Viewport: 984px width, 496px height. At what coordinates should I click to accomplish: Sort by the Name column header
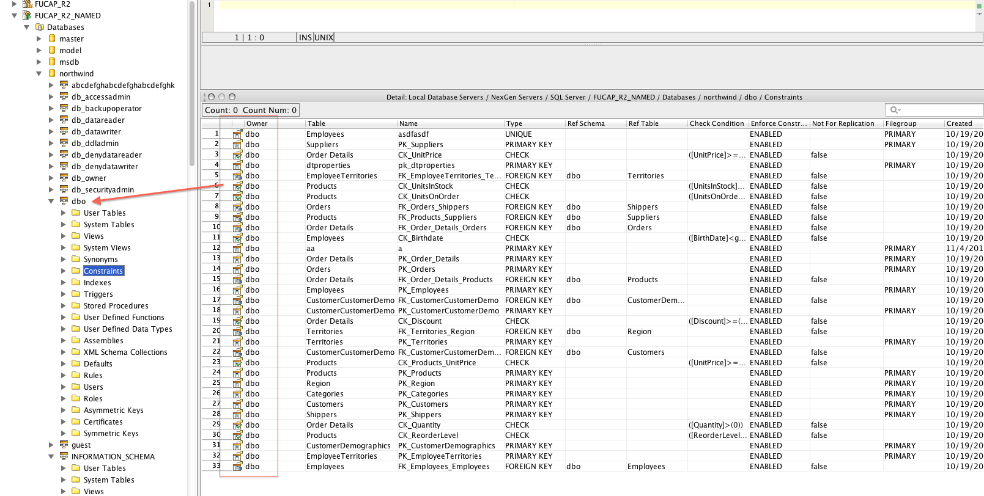tap(451, 123)
